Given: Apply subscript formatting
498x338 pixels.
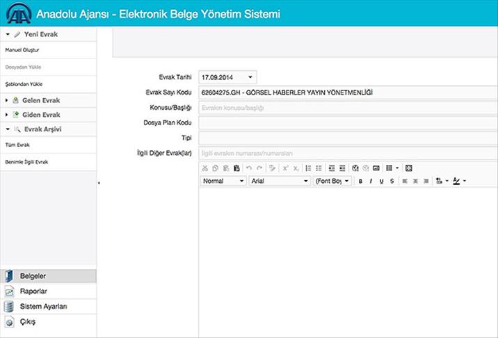Looking at the screenshot, I should [x=296, y=168].
